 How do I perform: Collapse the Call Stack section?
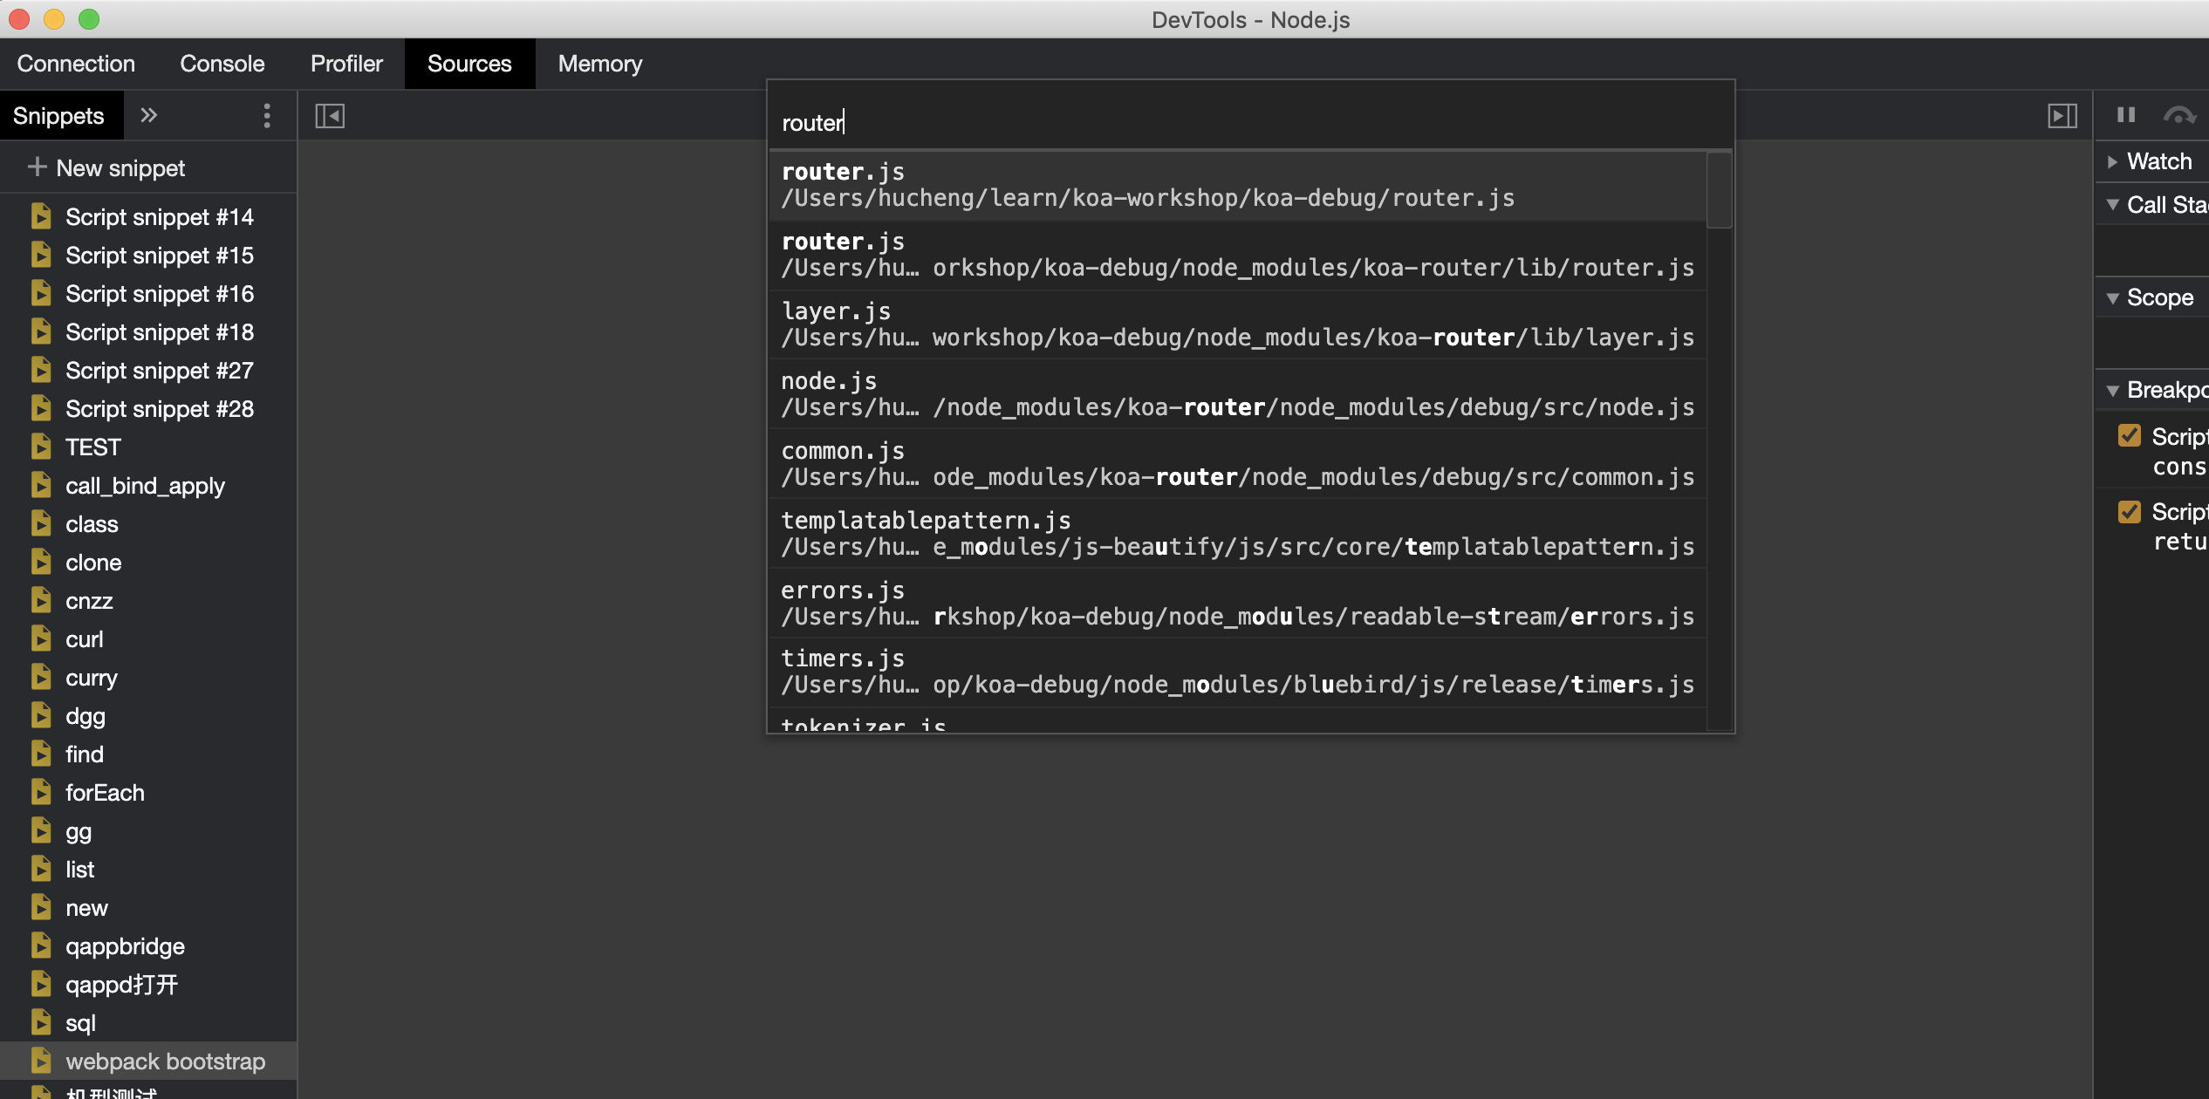tap(2113, 205)
